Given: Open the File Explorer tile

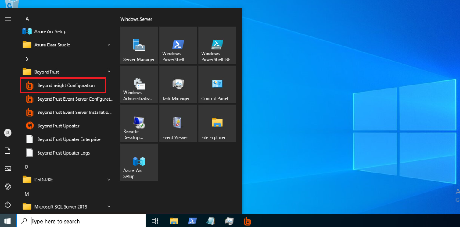Looking at the screenshot, I should coord(217,123).
